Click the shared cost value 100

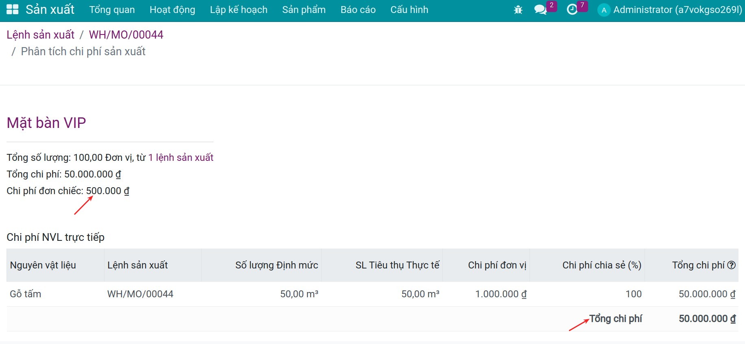coord(634,294)
